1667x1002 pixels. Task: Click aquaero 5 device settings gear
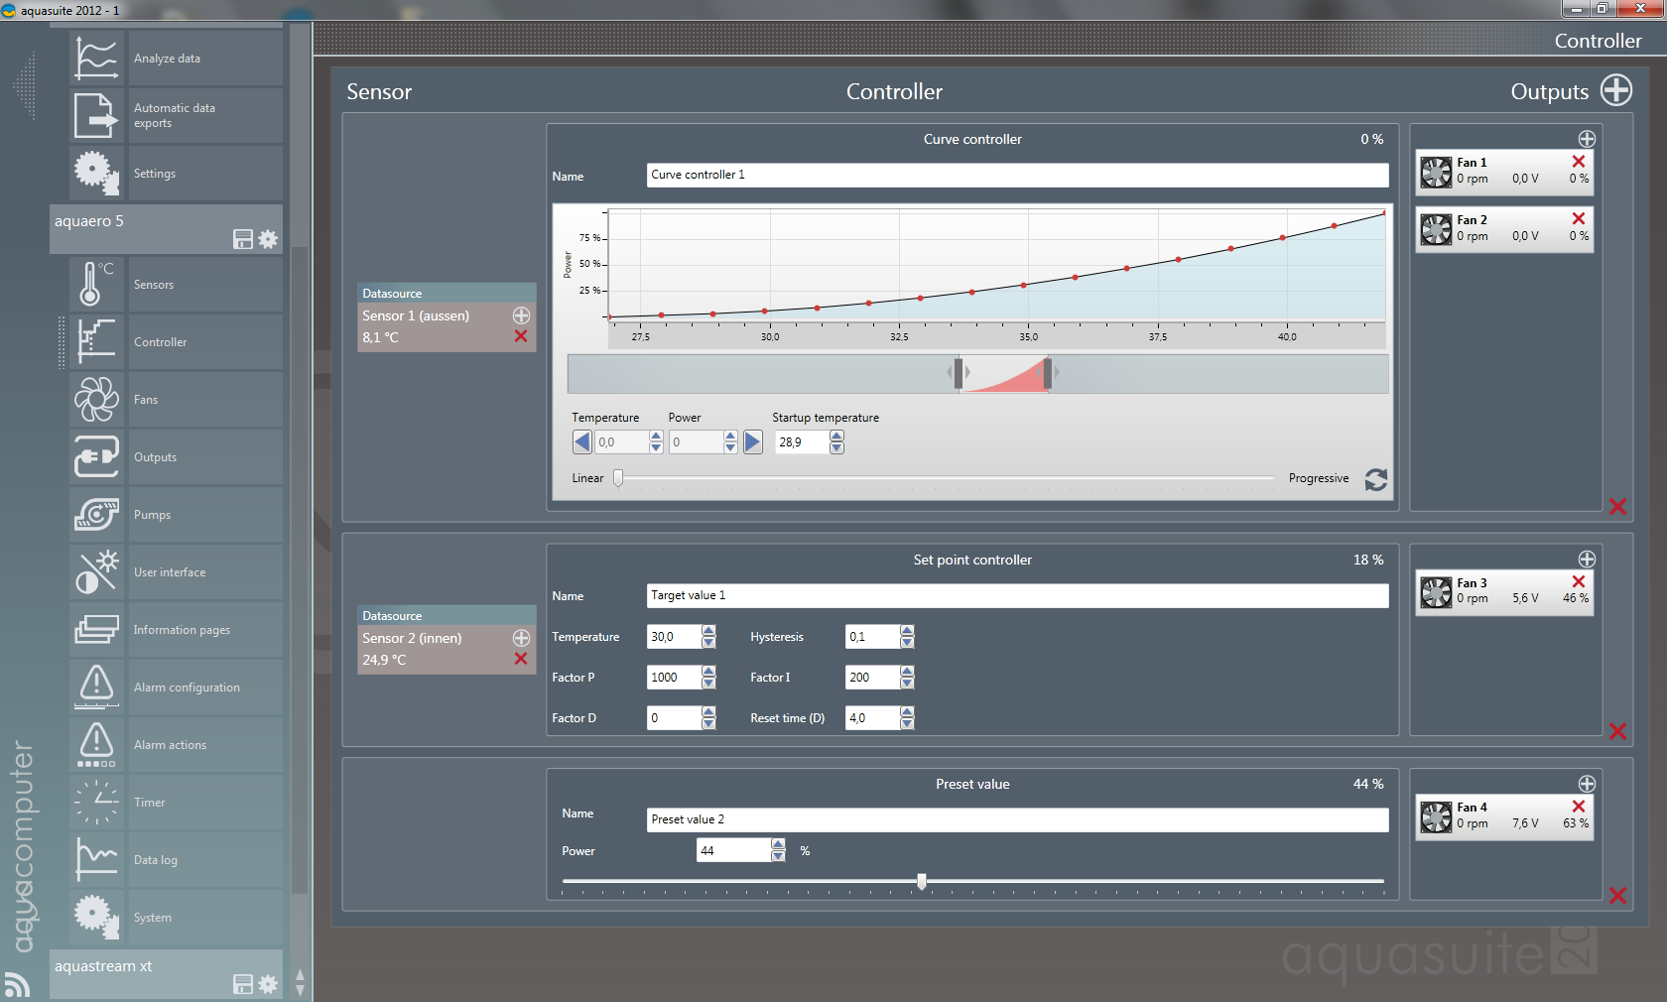(268, 239)
